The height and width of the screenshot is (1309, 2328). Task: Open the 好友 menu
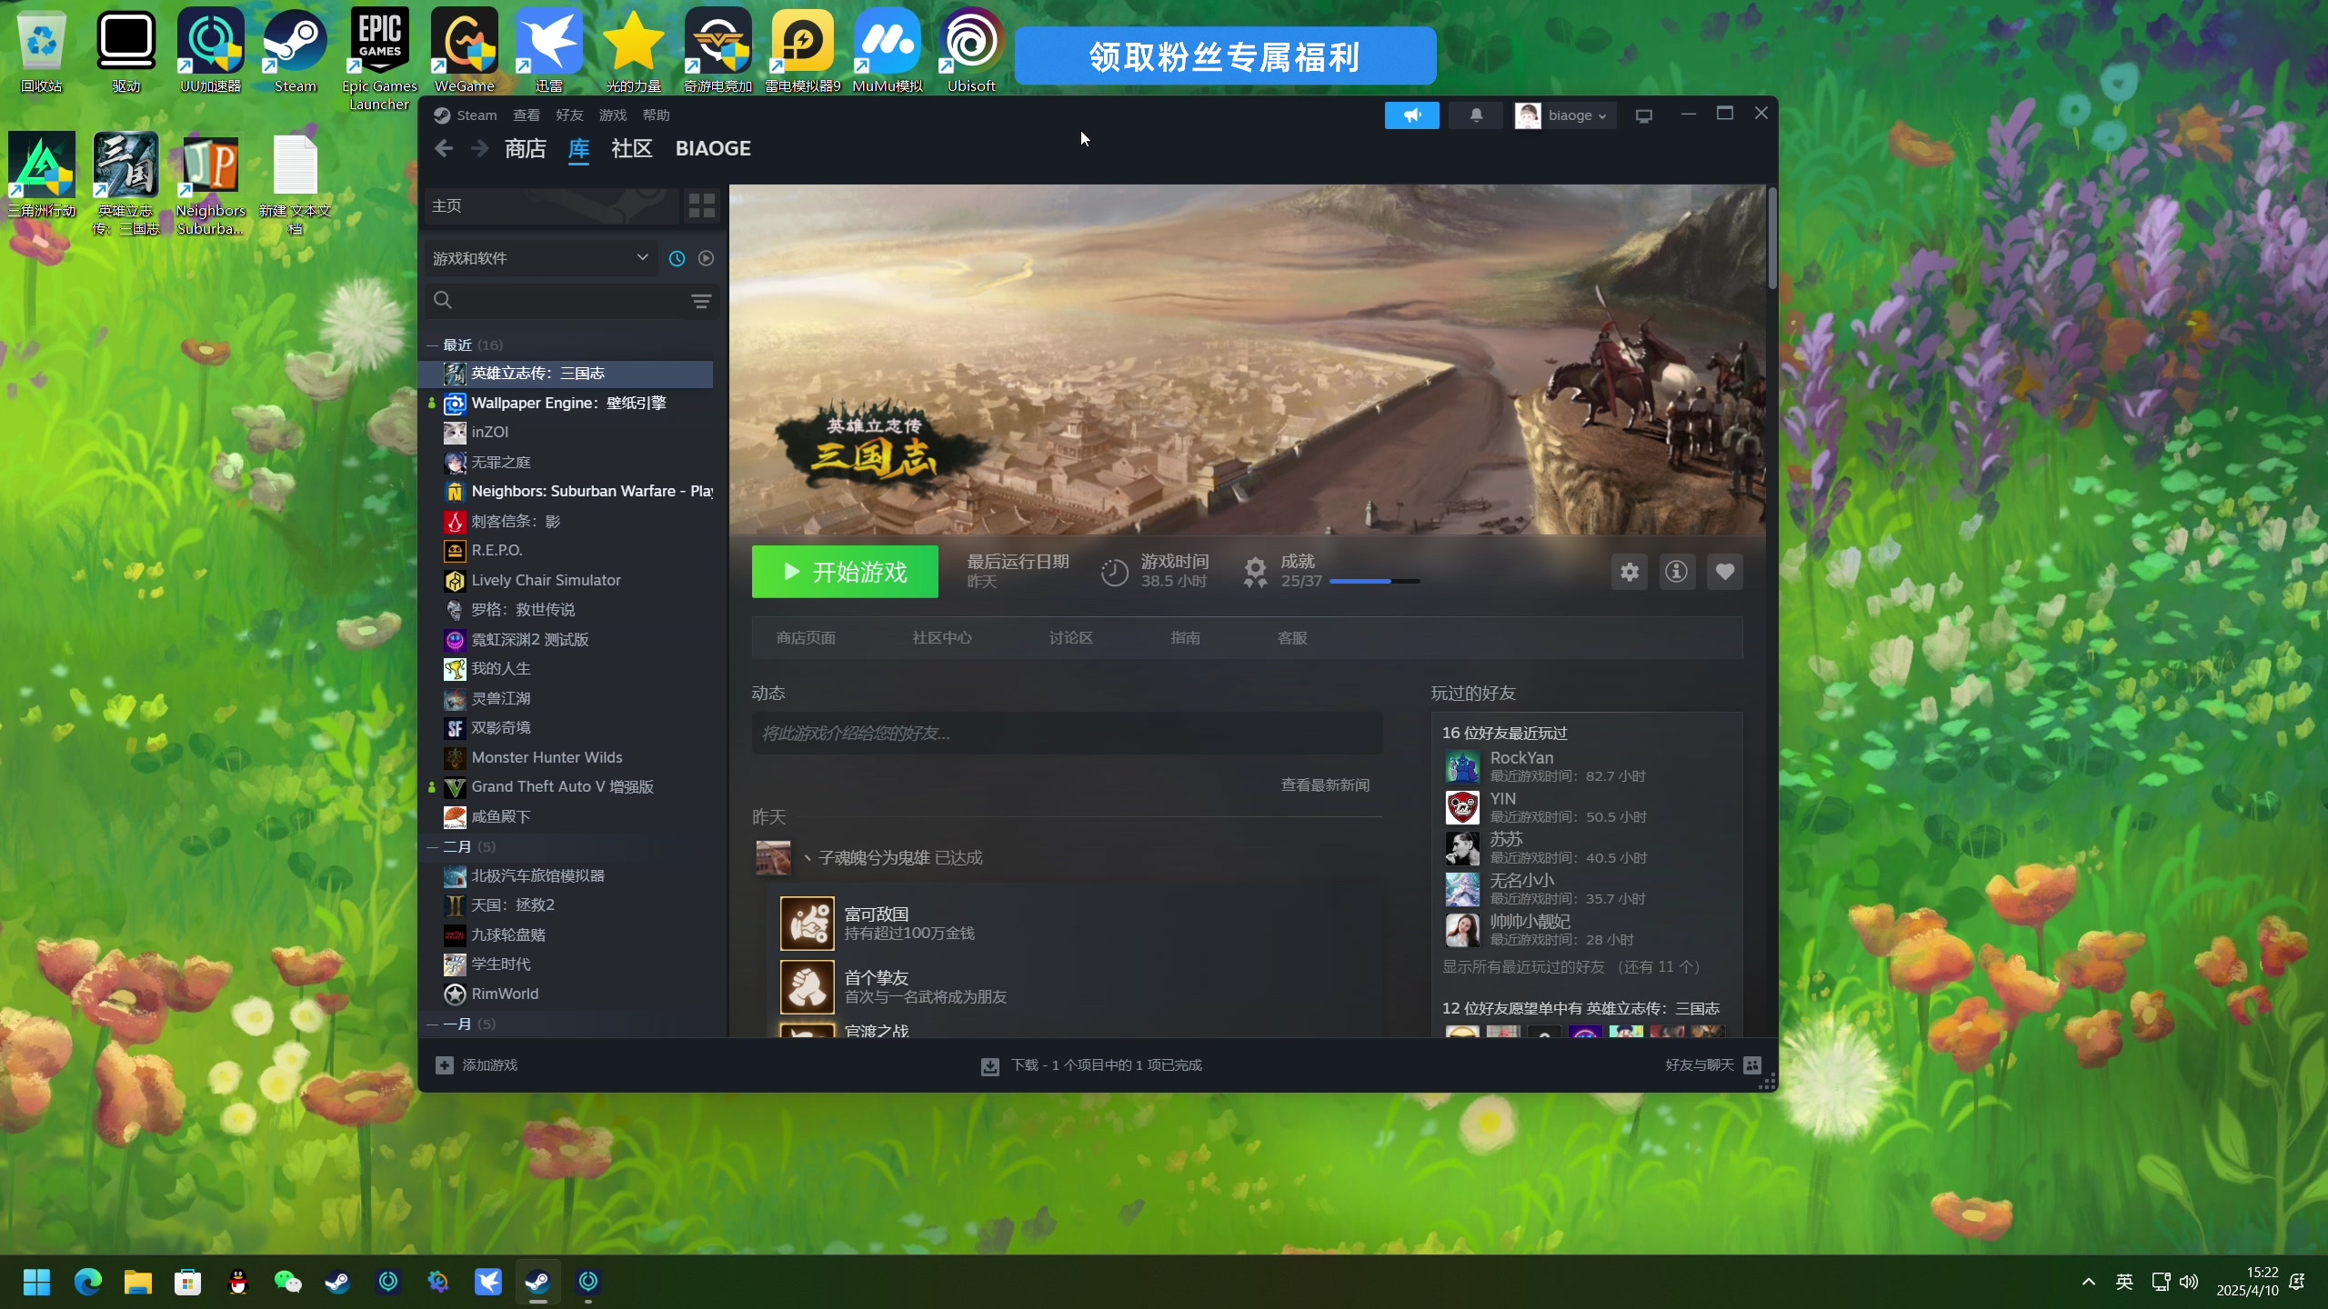(569, 115)
